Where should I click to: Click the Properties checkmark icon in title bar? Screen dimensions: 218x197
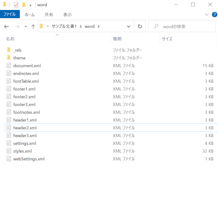tap(16, 5)
